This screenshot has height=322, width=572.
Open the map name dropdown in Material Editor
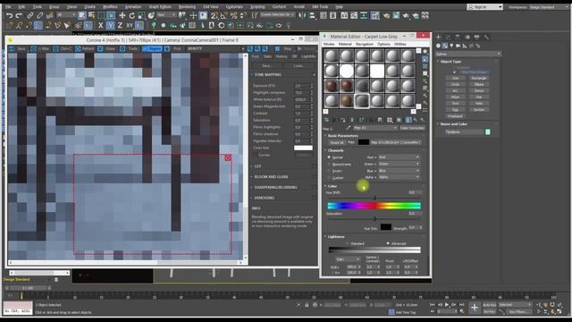coord(375,128)
